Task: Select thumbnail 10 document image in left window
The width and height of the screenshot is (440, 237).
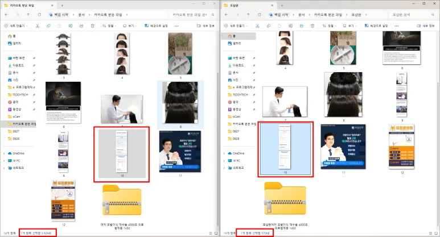Action: coord(122,151)
